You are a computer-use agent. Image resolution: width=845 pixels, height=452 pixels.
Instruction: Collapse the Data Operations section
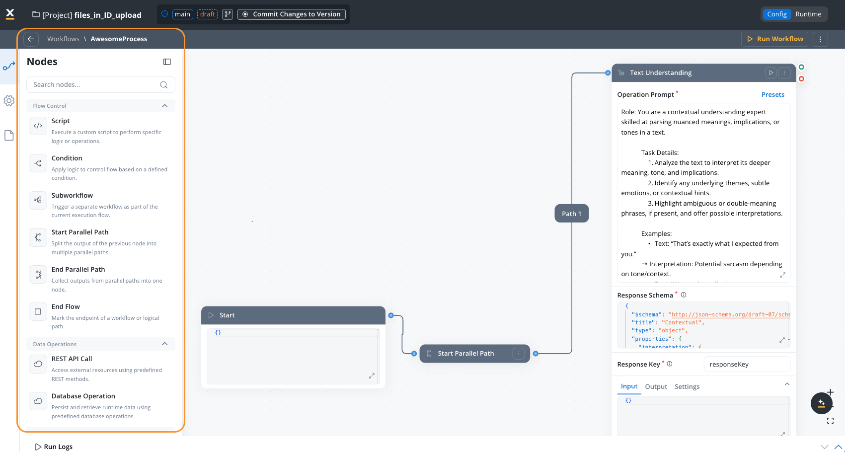(164, 344)
